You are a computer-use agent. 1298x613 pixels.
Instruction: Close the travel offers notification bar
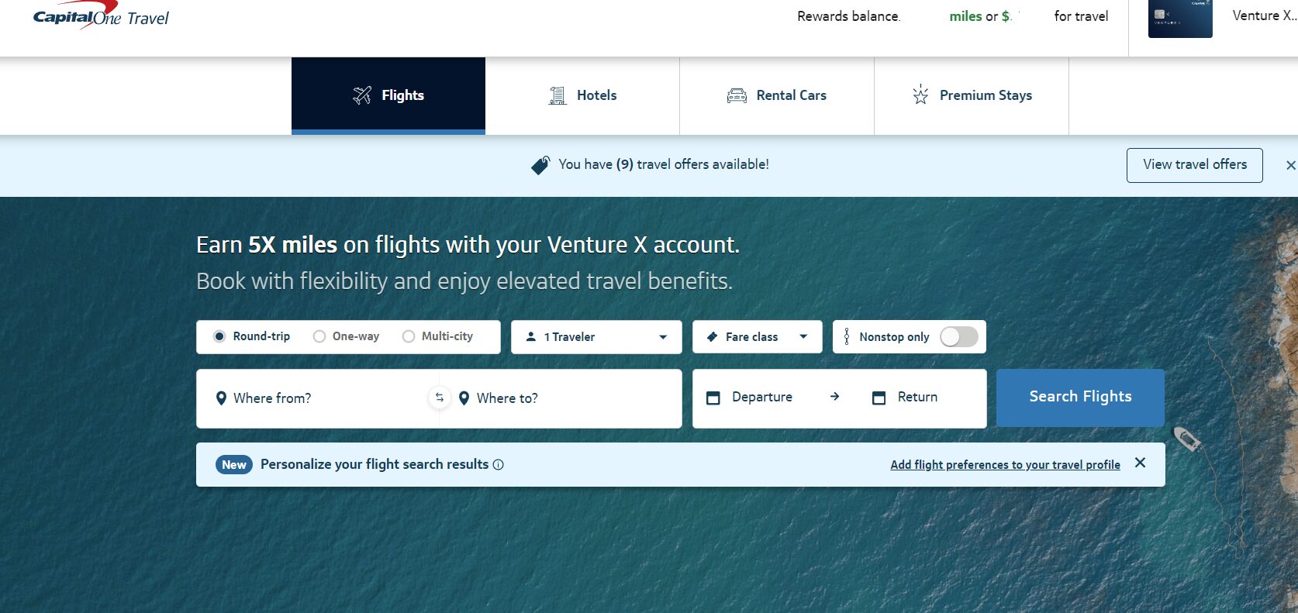click(1290, 165)
